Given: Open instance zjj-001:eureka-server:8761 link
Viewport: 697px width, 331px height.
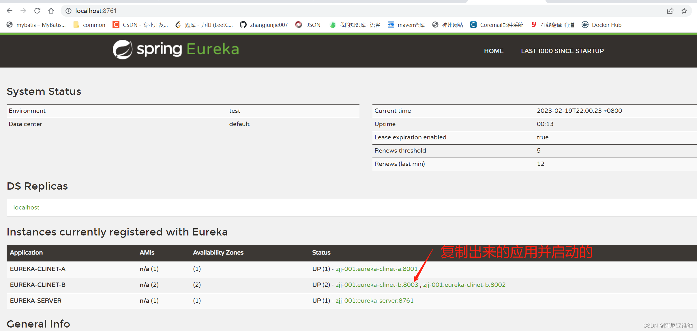Looking at the screenshot, I should (374, 300).
